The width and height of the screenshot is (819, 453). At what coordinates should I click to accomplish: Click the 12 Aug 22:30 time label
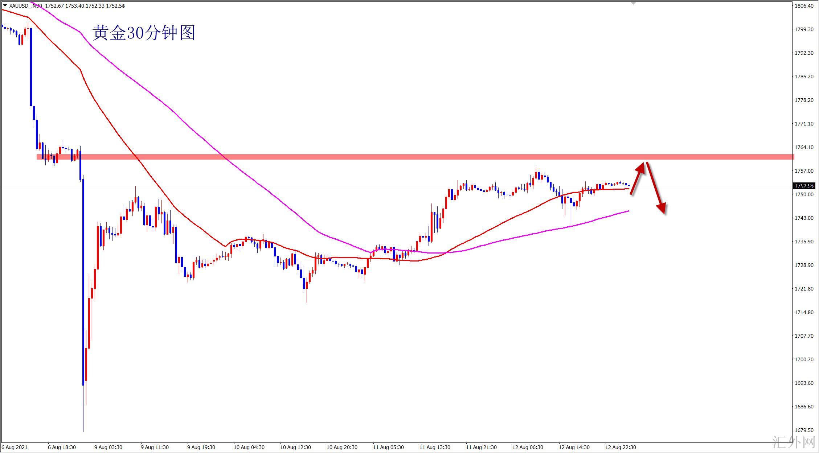(621, 447)
